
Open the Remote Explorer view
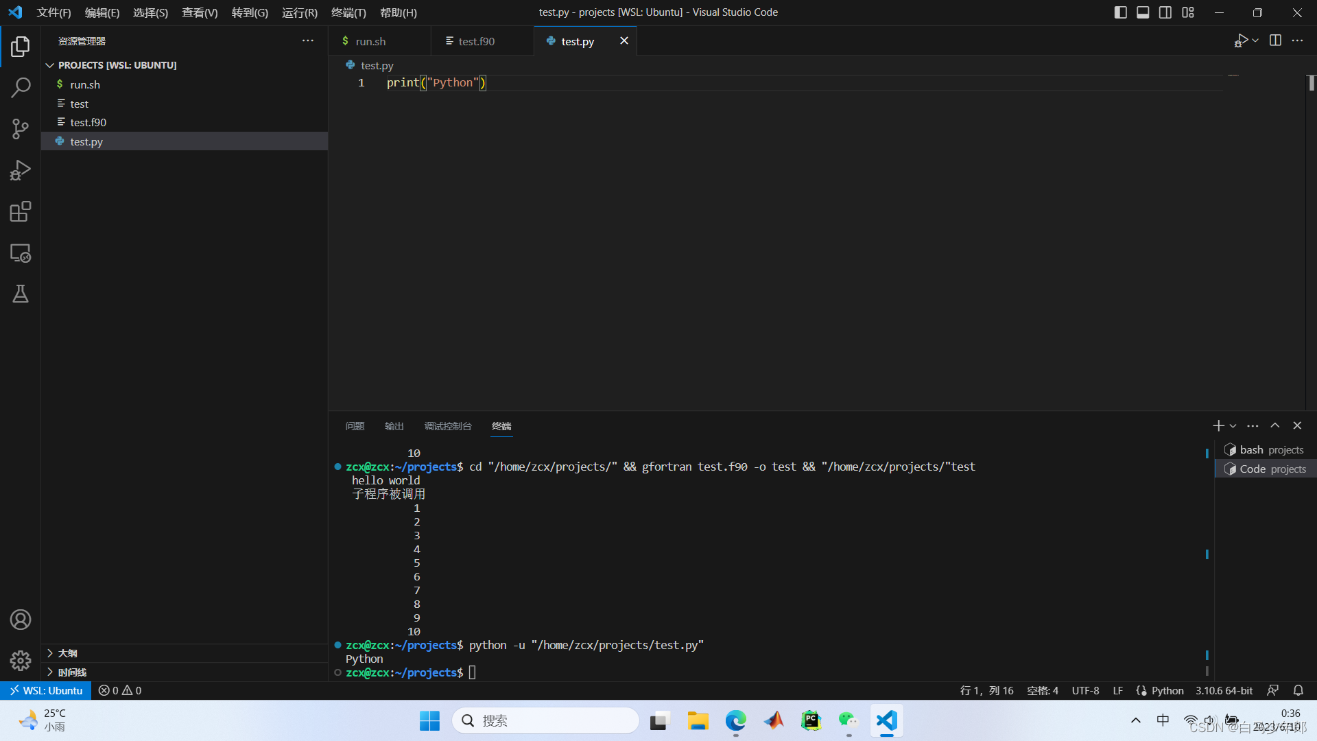(x=21, y=253)
